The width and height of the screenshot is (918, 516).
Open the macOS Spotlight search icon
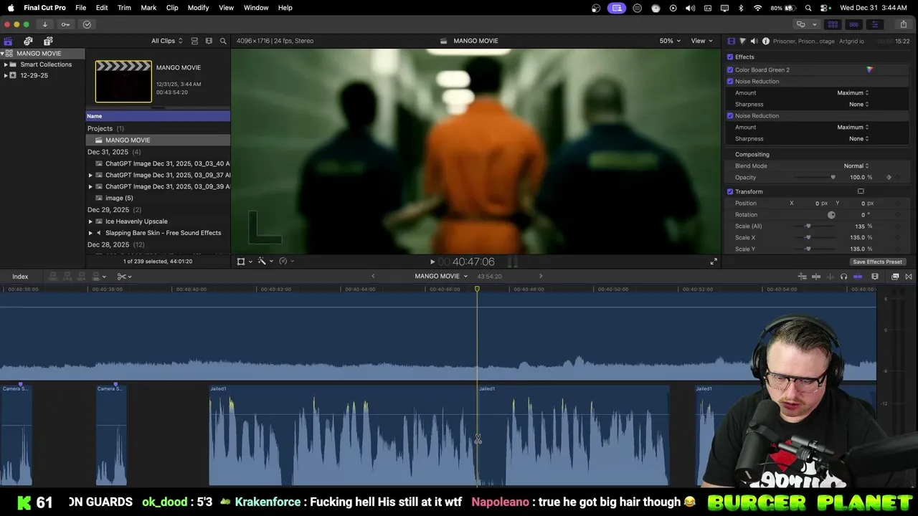[808, 8]
